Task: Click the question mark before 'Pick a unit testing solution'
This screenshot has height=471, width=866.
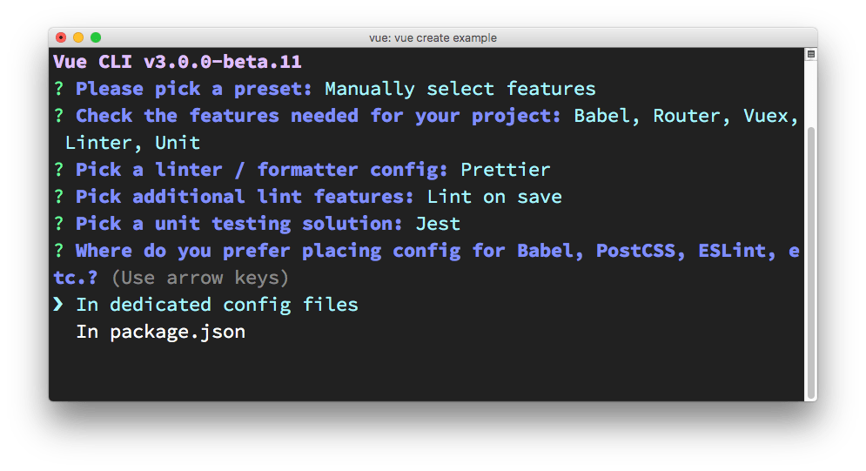Action: pos(58,224)
